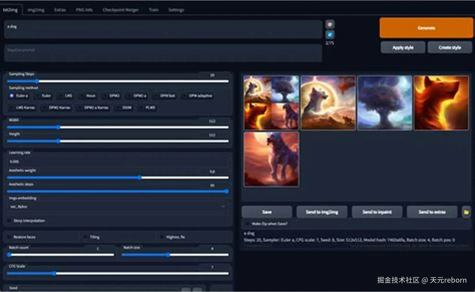Enable the Slerp interpolation checkbox
Screen dimensions: 475x292
coord(9,221)
